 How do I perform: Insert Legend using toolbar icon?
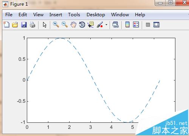pyautogui.click(x=136, y=25)
